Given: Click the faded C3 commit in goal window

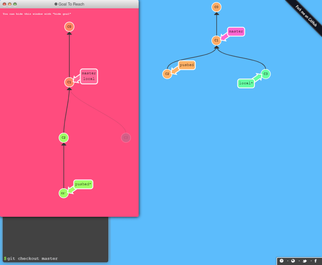Looking at the screenshot, I should point(126,138).
